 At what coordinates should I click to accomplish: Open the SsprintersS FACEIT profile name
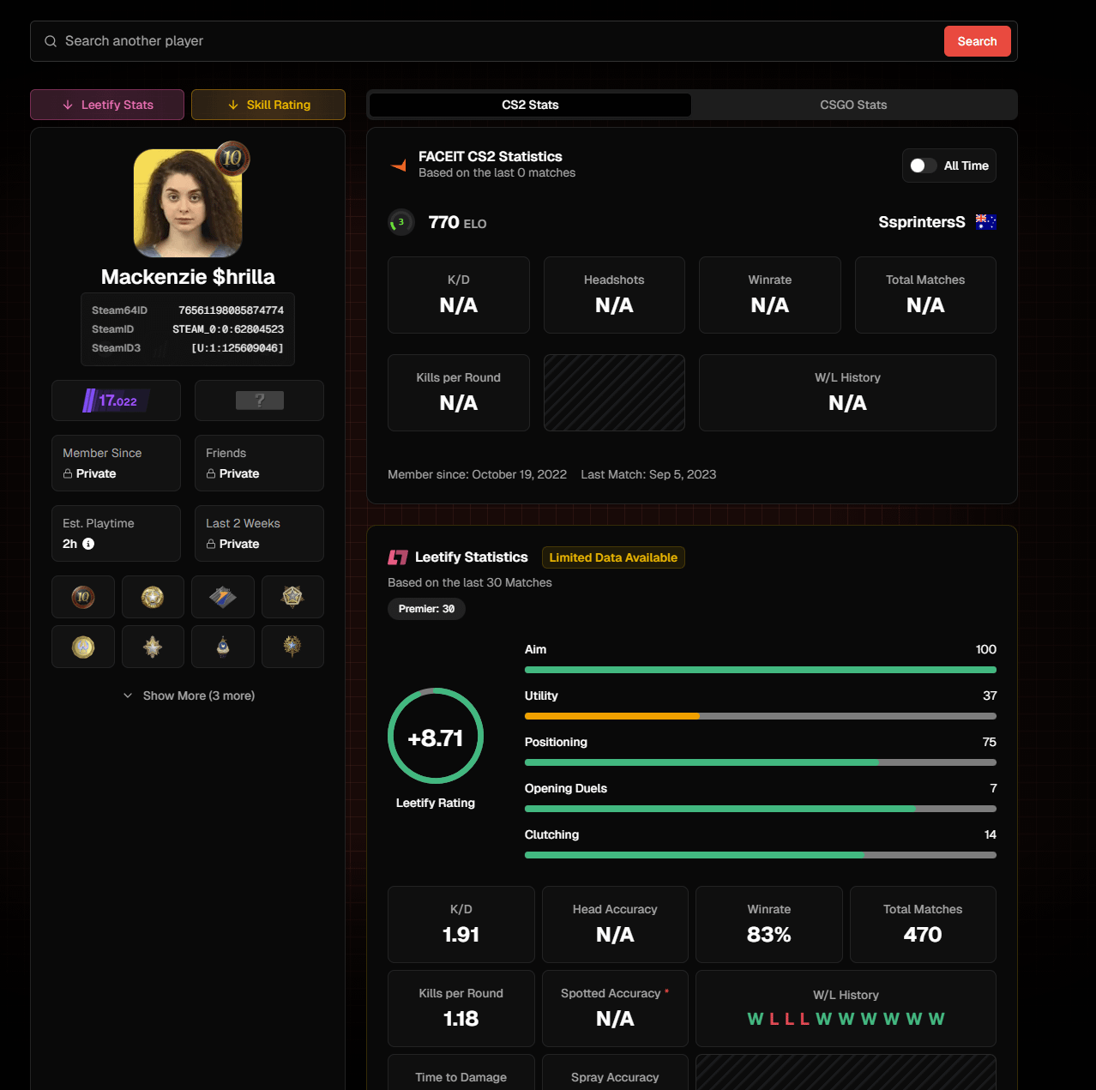[921, 222]
